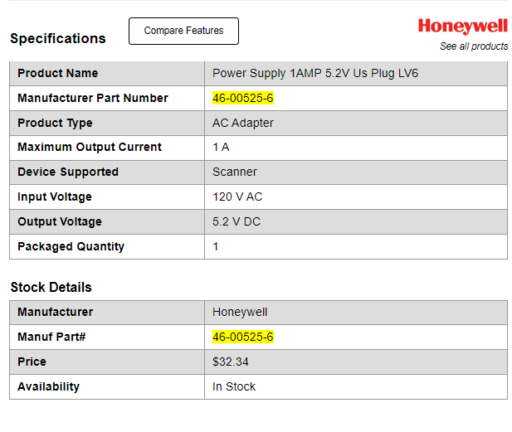
Task: Select highlighted 46-00525-6 in Stock Details
Action: click(x=243, y=337)
